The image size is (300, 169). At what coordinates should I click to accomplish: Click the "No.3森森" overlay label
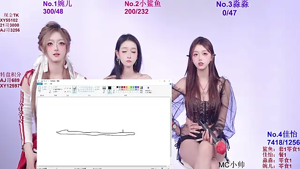[x=232, y=4]
